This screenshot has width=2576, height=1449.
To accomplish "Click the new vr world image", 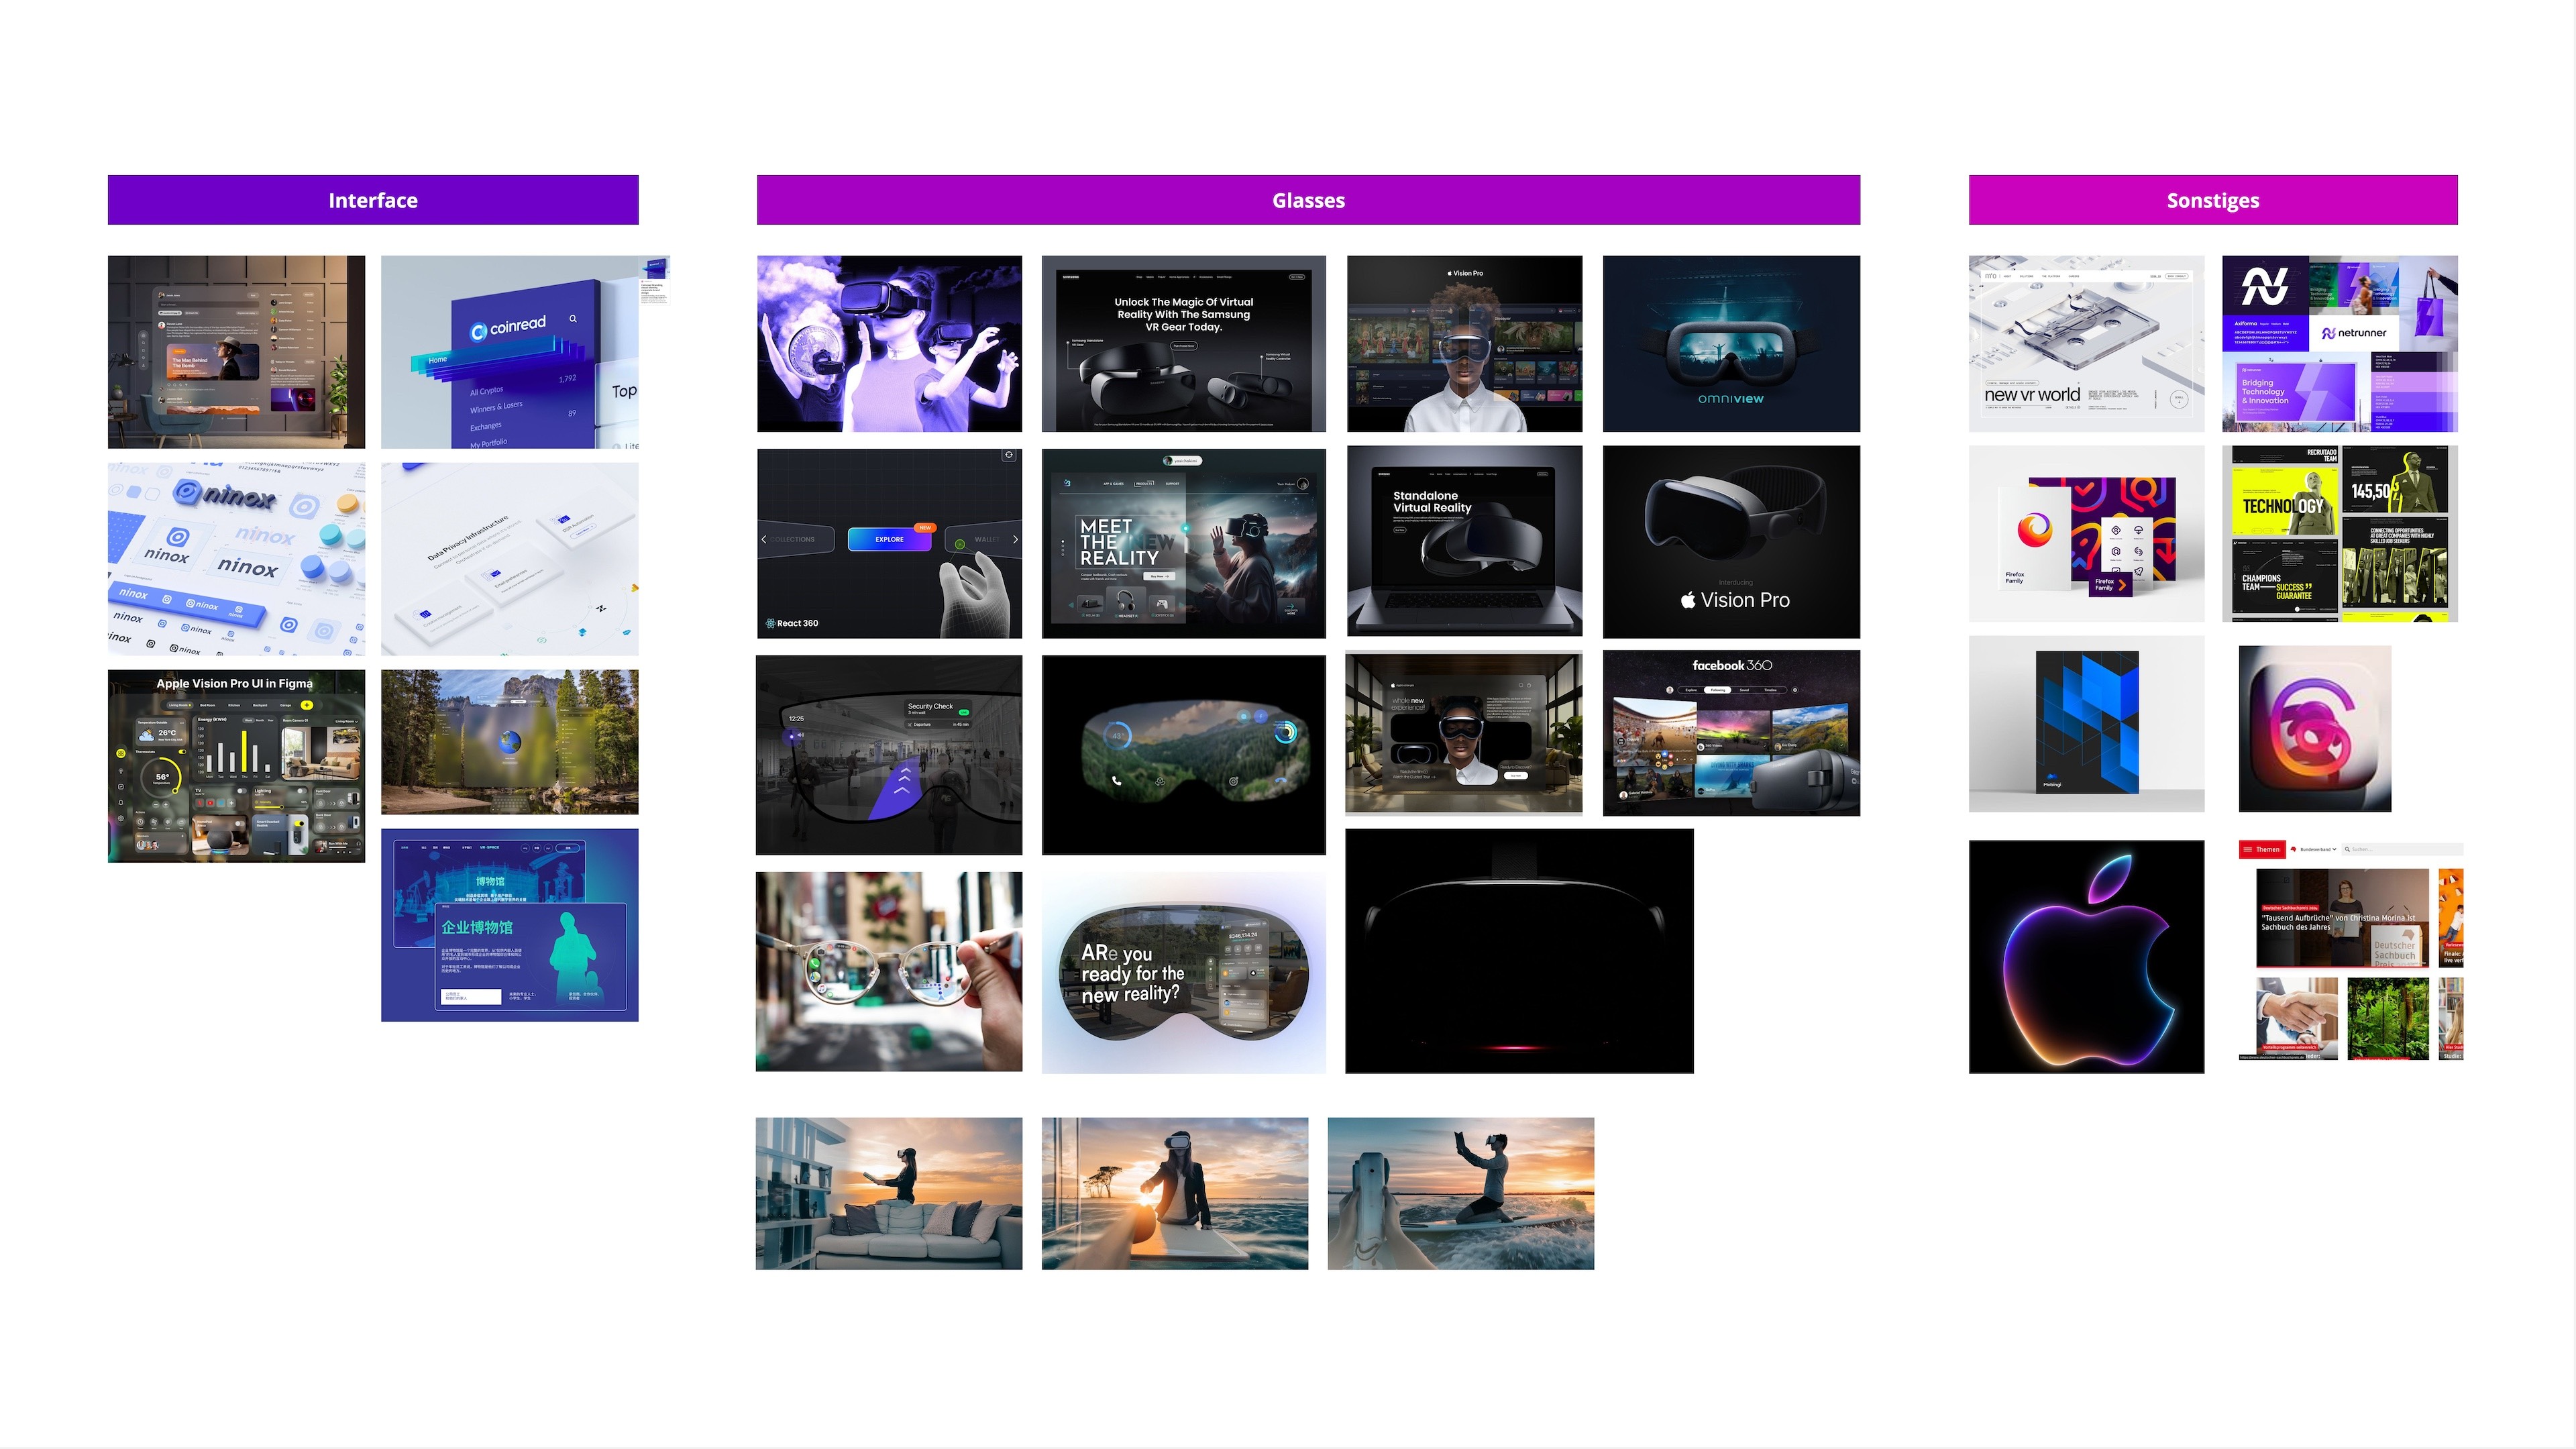I will [x=2085, y=344].
